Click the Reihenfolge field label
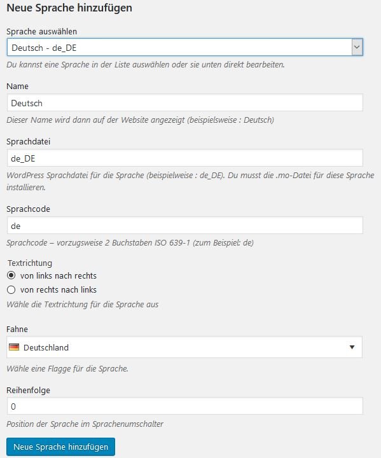Image resolution: width=381 pixels, height=458 pixels. click(x=29, y=390)
